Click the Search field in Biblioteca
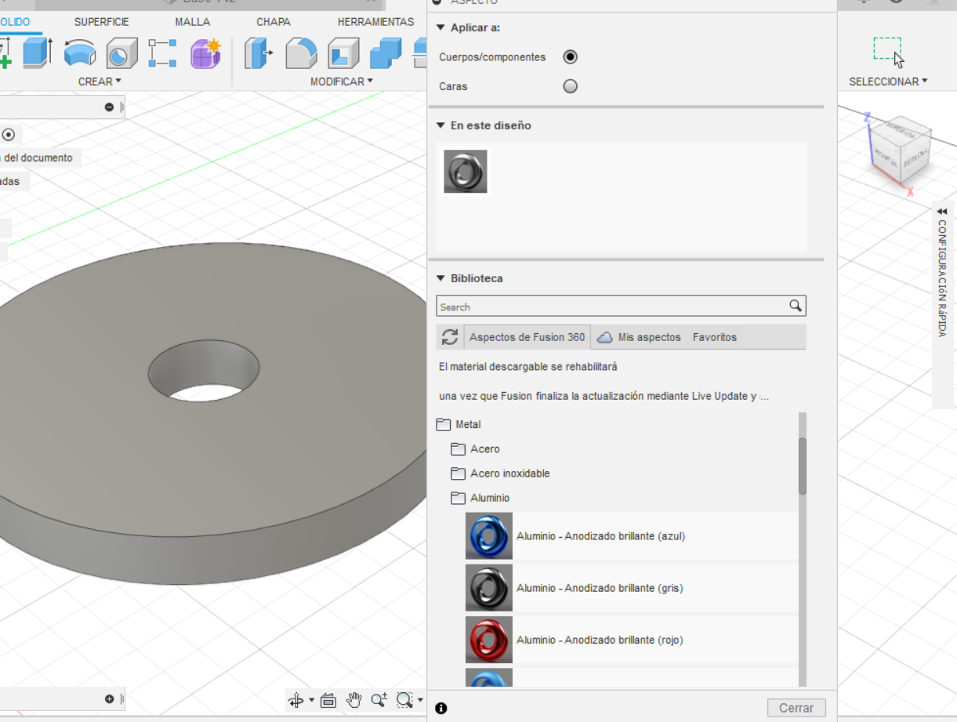 click(621, 306)
